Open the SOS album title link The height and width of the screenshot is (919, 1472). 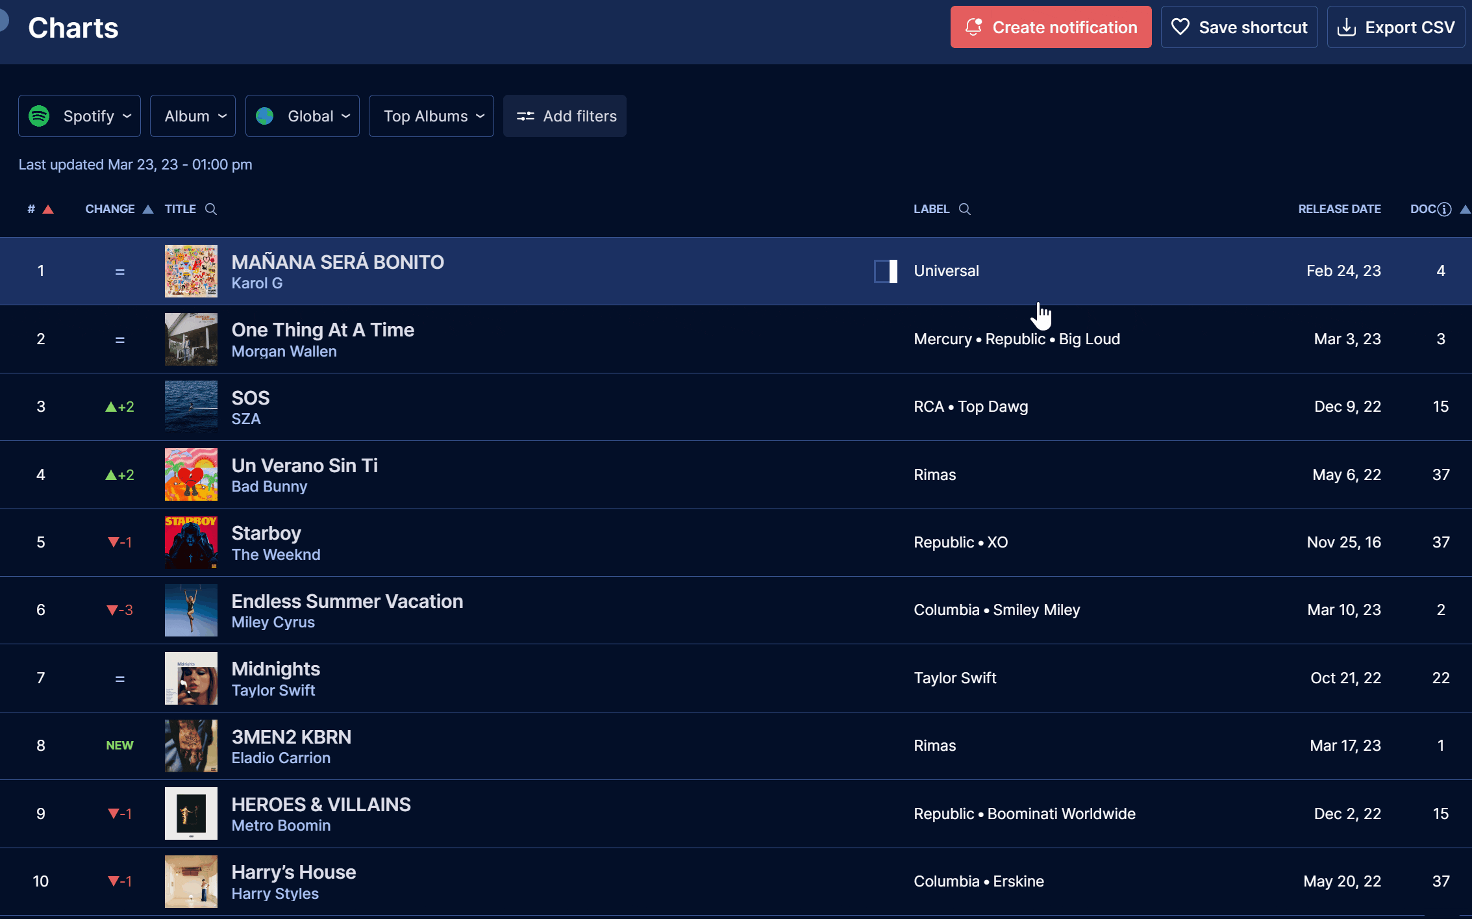pyautogui.click(x=251, y=397)
